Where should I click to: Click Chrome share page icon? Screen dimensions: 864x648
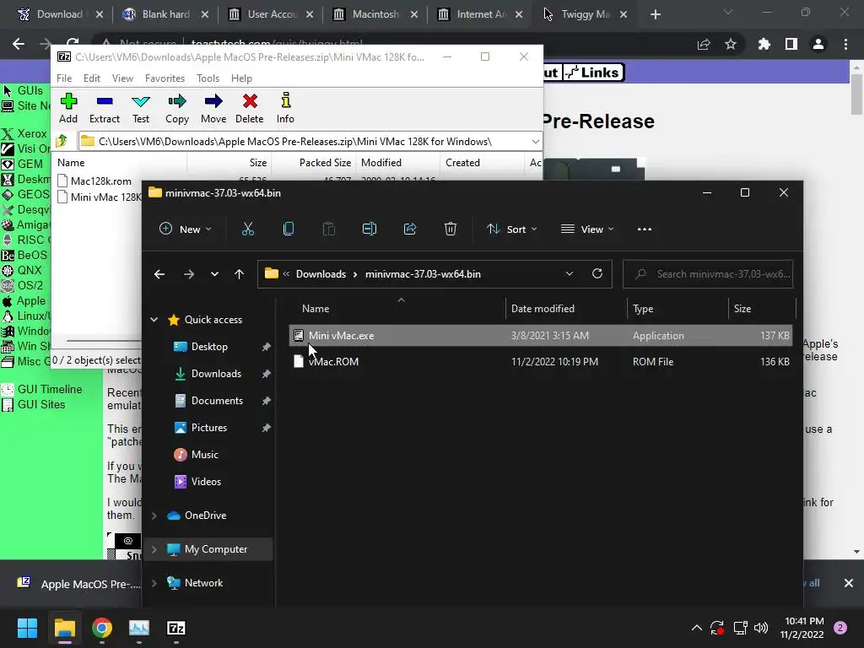point(704,44)
